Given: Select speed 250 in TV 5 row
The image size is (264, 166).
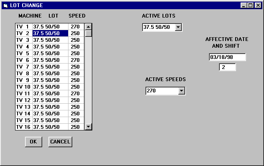Looking at the screenshot, I should [76, 54].
